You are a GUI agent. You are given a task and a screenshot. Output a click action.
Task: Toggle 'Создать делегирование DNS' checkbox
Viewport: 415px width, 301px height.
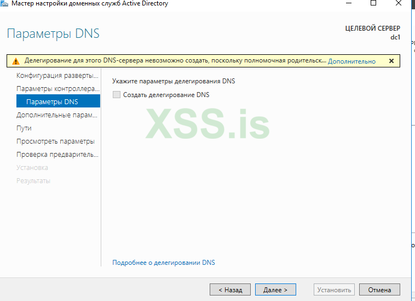[x=117, y=95]
